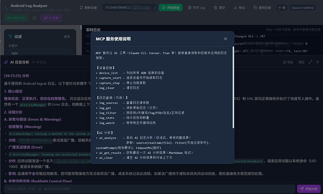Clear AI analysis via panel 清空

(301, 62)
